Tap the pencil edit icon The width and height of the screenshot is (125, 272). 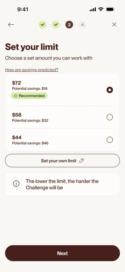pos(82,161)
